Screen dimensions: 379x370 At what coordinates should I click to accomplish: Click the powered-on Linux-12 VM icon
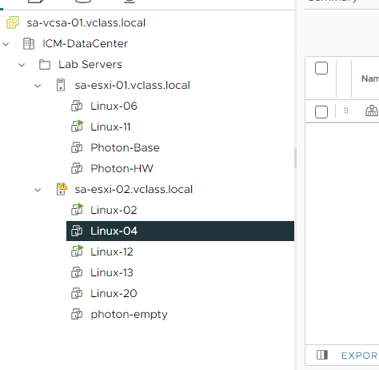click(x=77, y=251)
